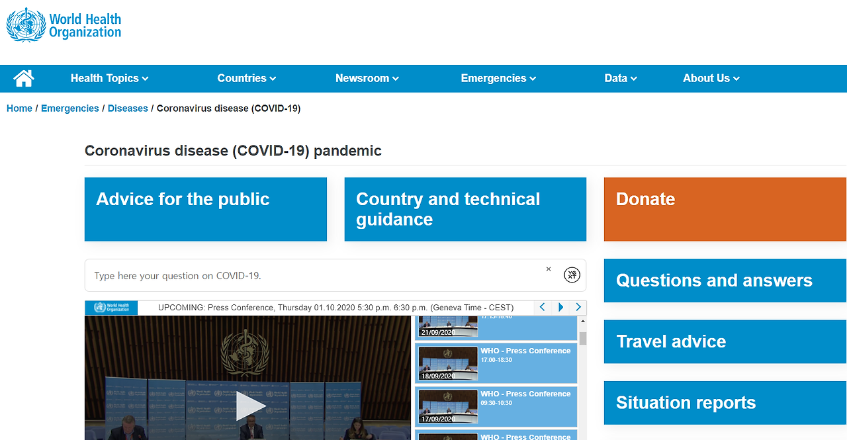The height and width of the screenshot is (440, 847).
Task: Click the 09:30-10:30 press conference title
Action: pyautogui.click(x=525, y=394)
